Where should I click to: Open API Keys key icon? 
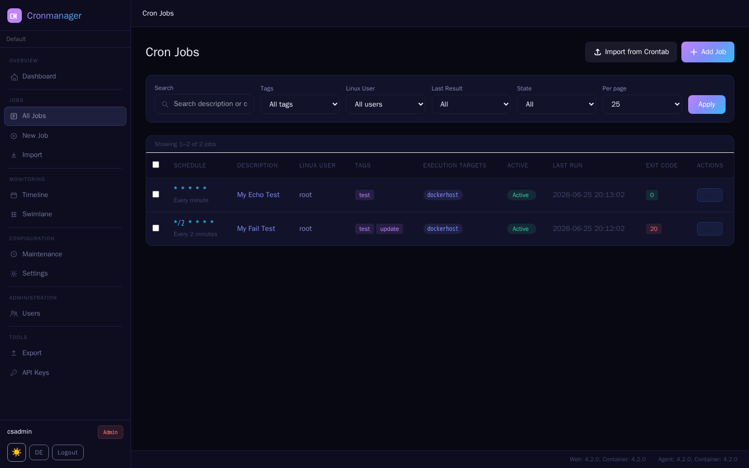coord(14,373)
